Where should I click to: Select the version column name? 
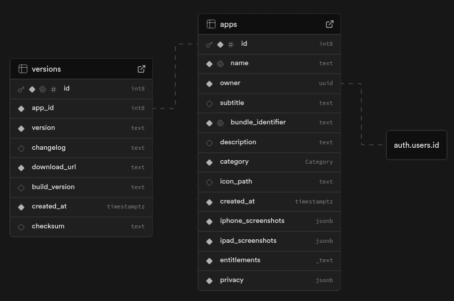click(x=43, y=128)
